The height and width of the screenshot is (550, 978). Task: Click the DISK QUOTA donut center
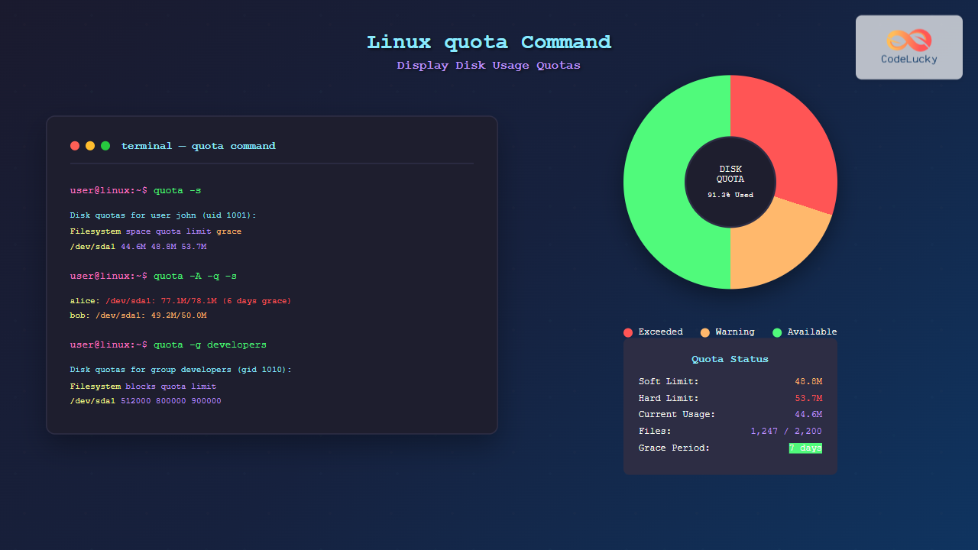point(730,182)
